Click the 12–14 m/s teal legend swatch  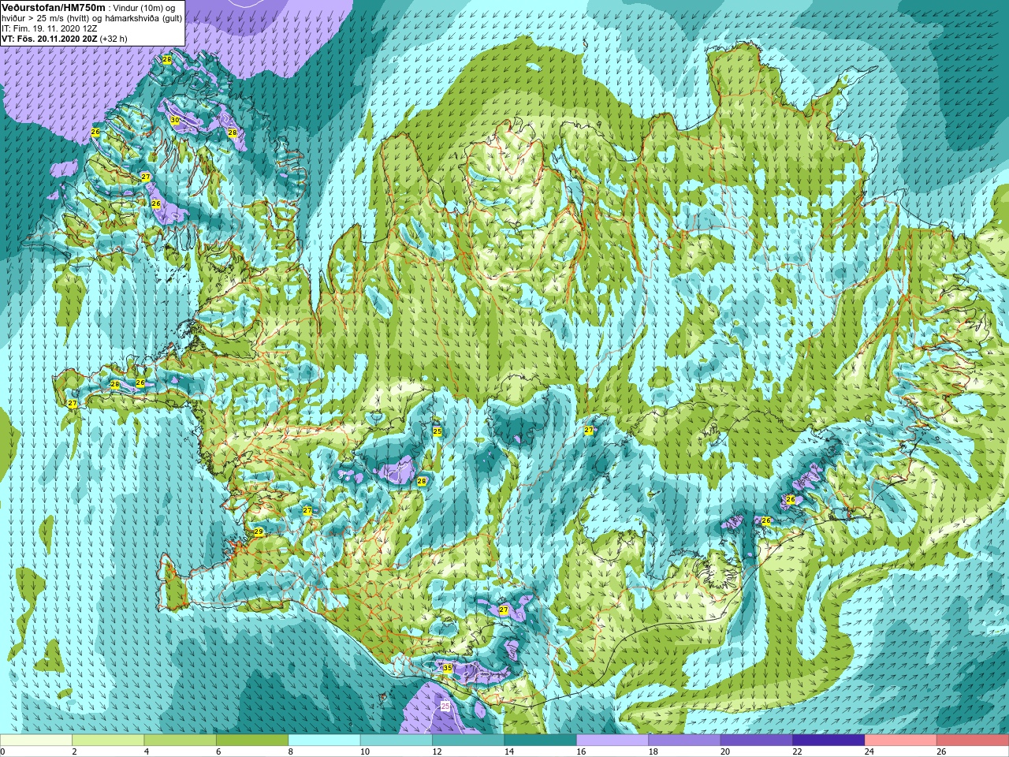468,740
